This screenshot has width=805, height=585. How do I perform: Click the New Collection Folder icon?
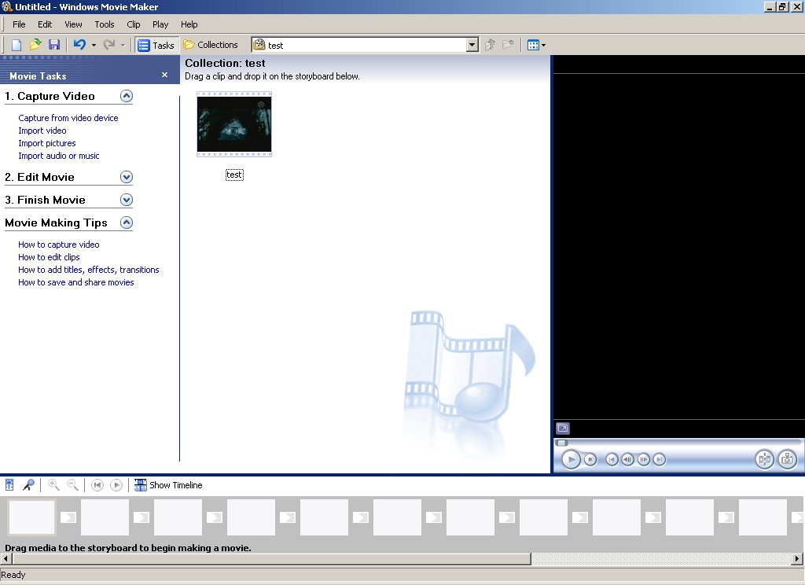click(x=509, y=45)
